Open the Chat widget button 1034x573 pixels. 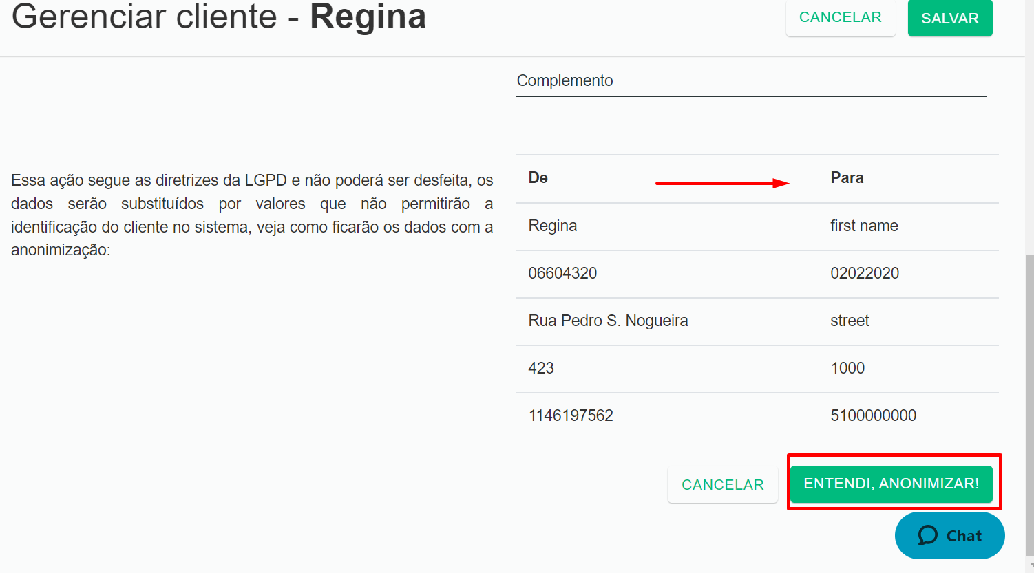(949, 535)
